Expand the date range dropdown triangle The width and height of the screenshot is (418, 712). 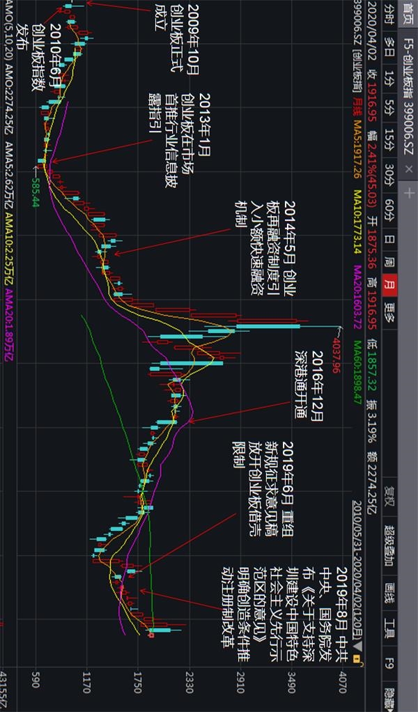point(357,646)
